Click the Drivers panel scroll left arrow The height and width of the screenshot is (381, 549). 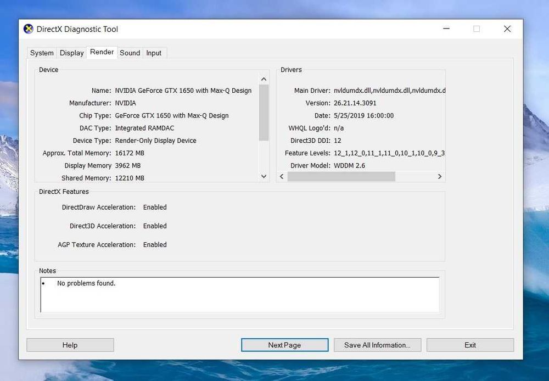point(282,176)
